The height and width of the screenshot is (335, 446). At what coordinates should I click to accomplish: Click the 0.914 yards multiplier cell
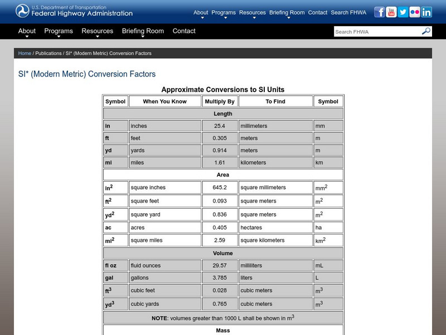220,150
